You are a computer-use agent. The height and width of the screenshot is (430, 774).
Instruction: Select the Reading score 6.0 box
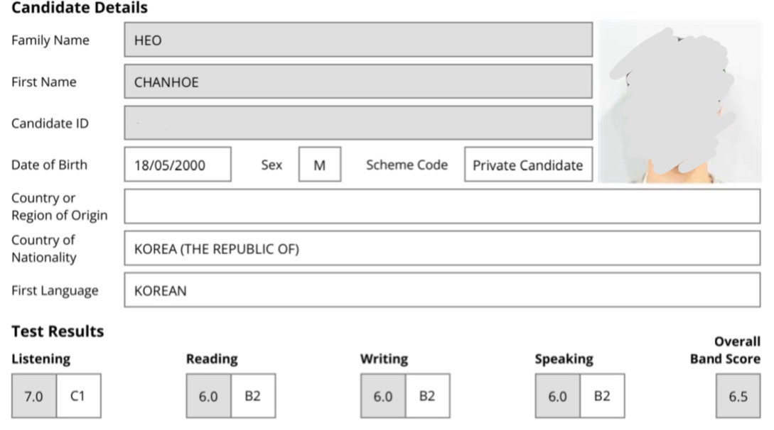[x=208, y=396]
